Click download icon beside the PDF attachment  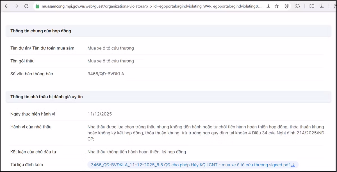click(x=293, y=165)
